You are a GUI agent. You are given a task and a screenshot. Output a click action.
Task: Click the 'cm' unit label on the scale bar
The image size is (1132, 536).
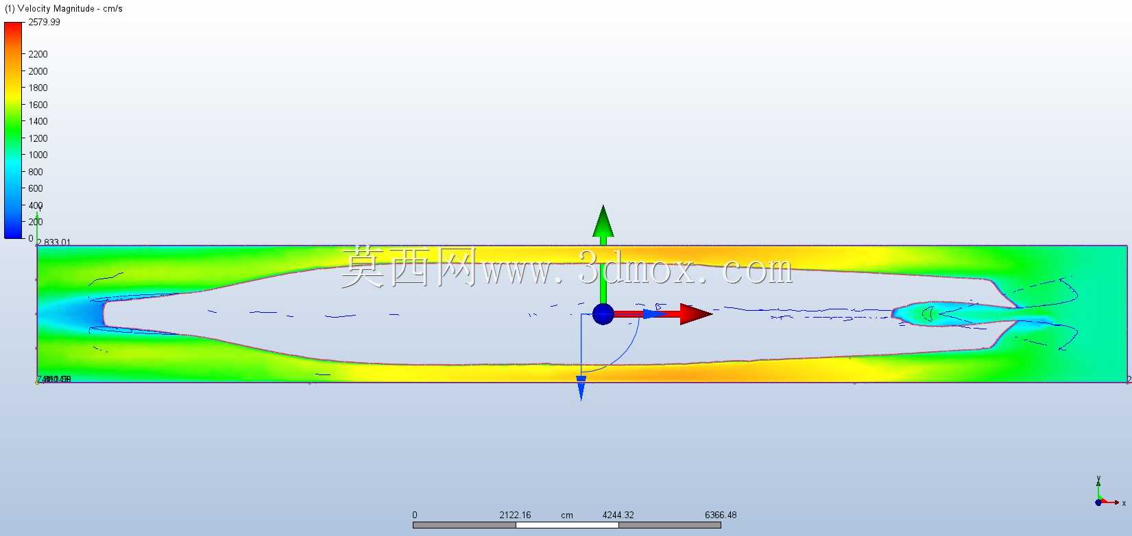[x=567, y=515]
